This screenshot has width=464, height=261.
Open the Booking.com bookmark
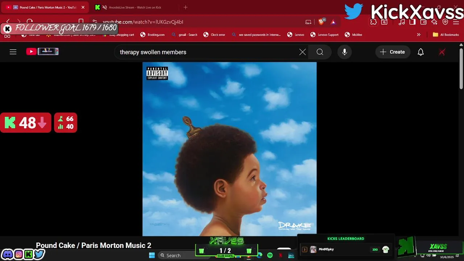click(153, 35)
